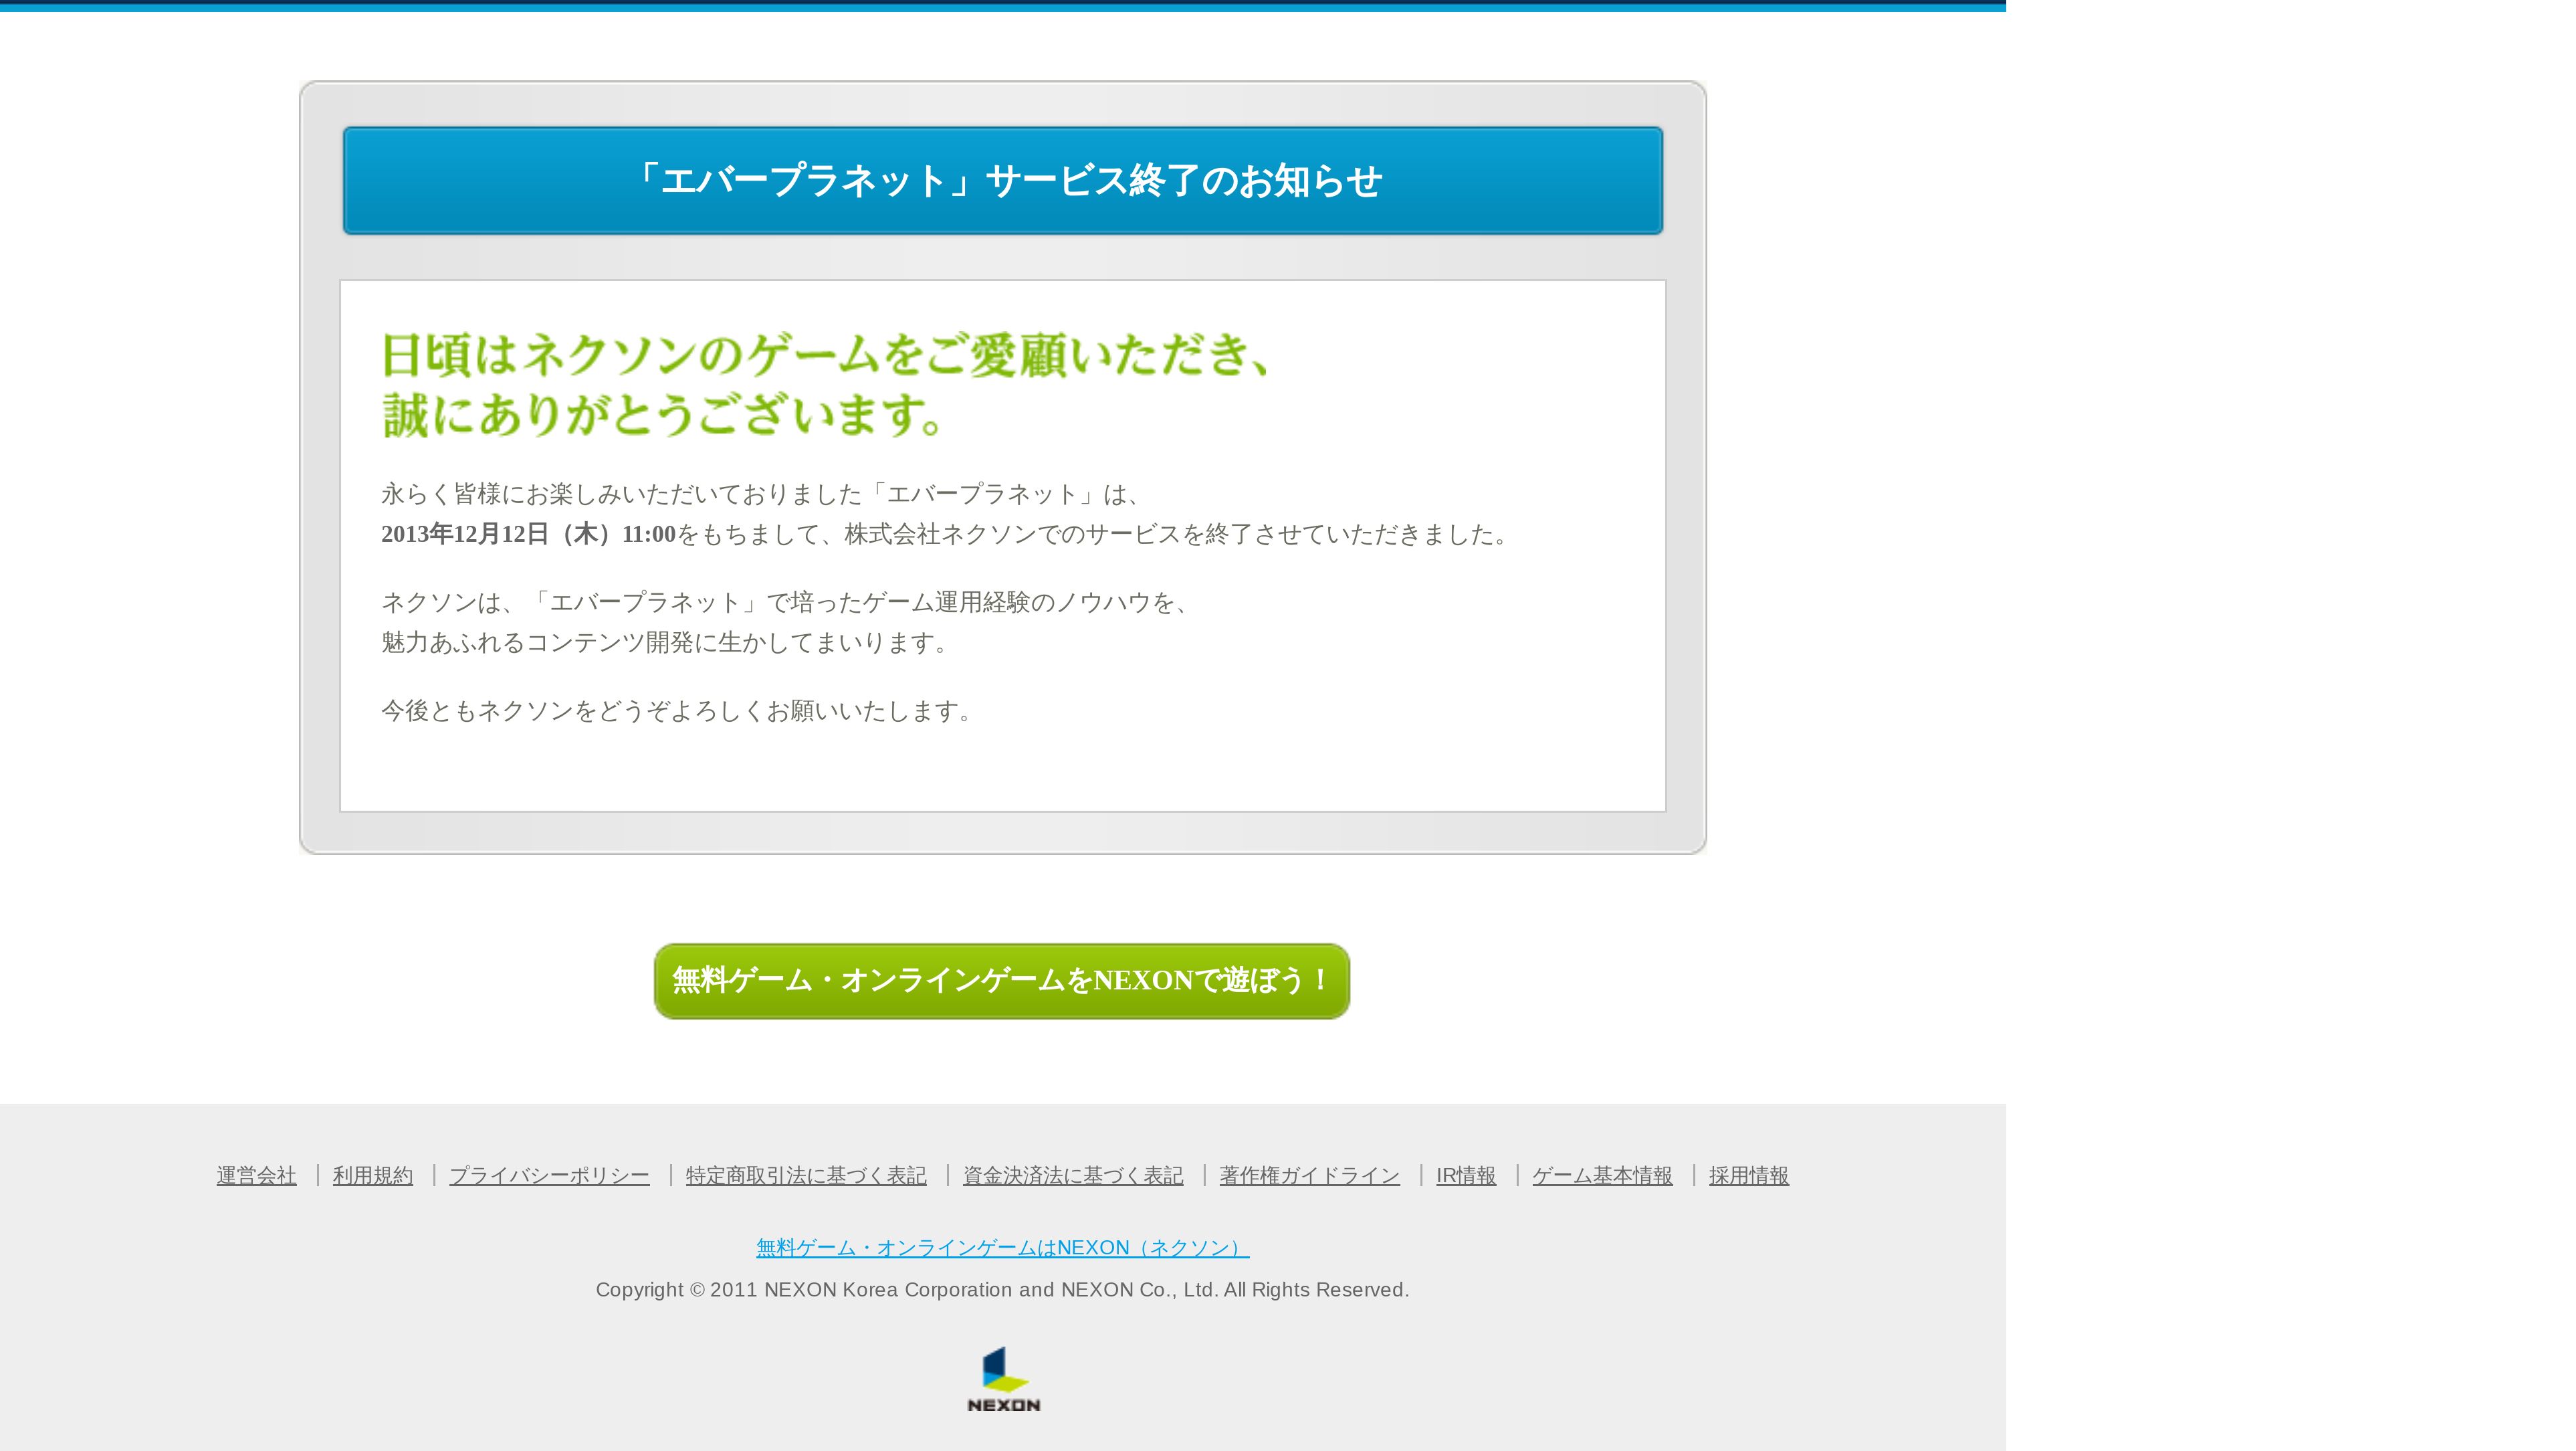Click the bold 2013年12月12日 date text

(528, 534)
